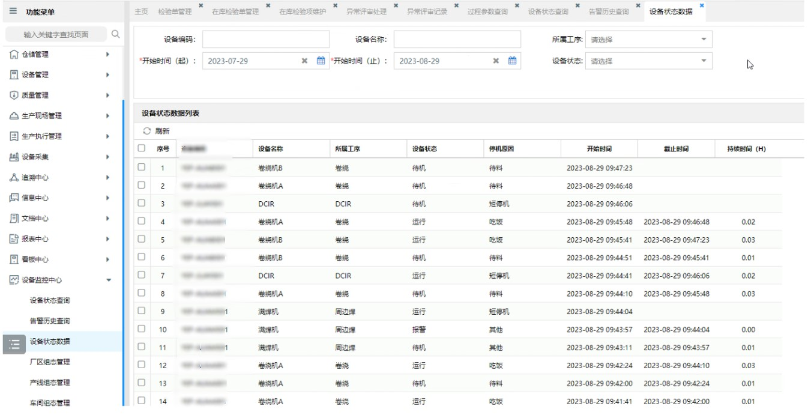Click the hamburger menu icon beside 功能菜单
811x415 pixels.
tap(13, 11)
